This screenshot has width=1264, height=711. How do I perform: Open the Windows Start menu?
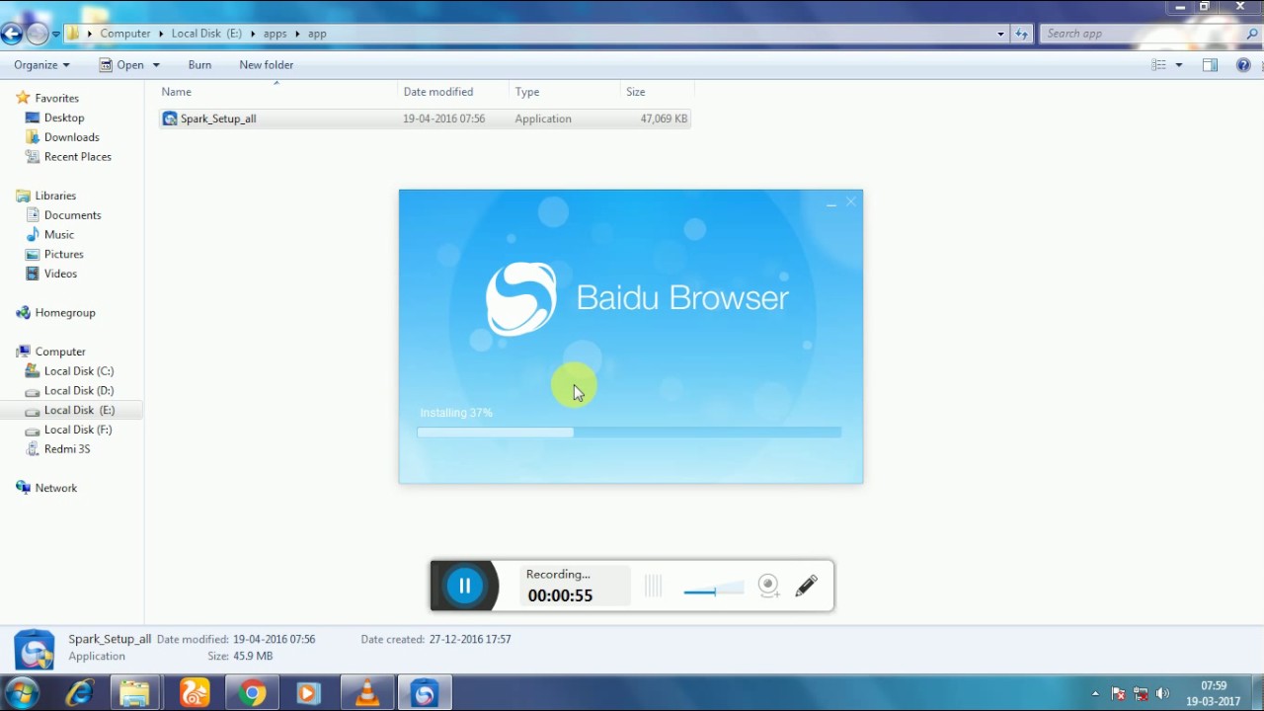[21, 693]
